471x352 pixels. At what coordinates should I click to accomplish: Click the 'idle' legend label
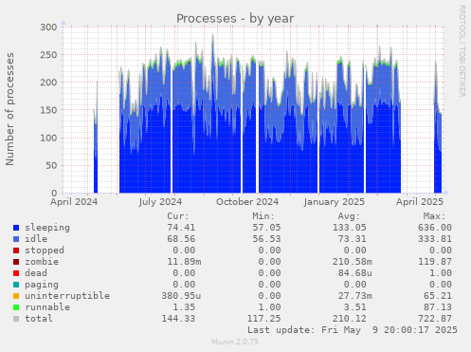(36, 239)
